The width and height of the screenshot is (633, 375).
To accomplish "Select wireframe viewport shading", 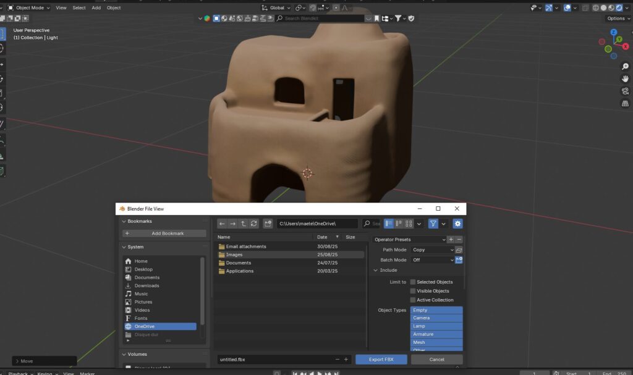I will (x=595, y=7).
